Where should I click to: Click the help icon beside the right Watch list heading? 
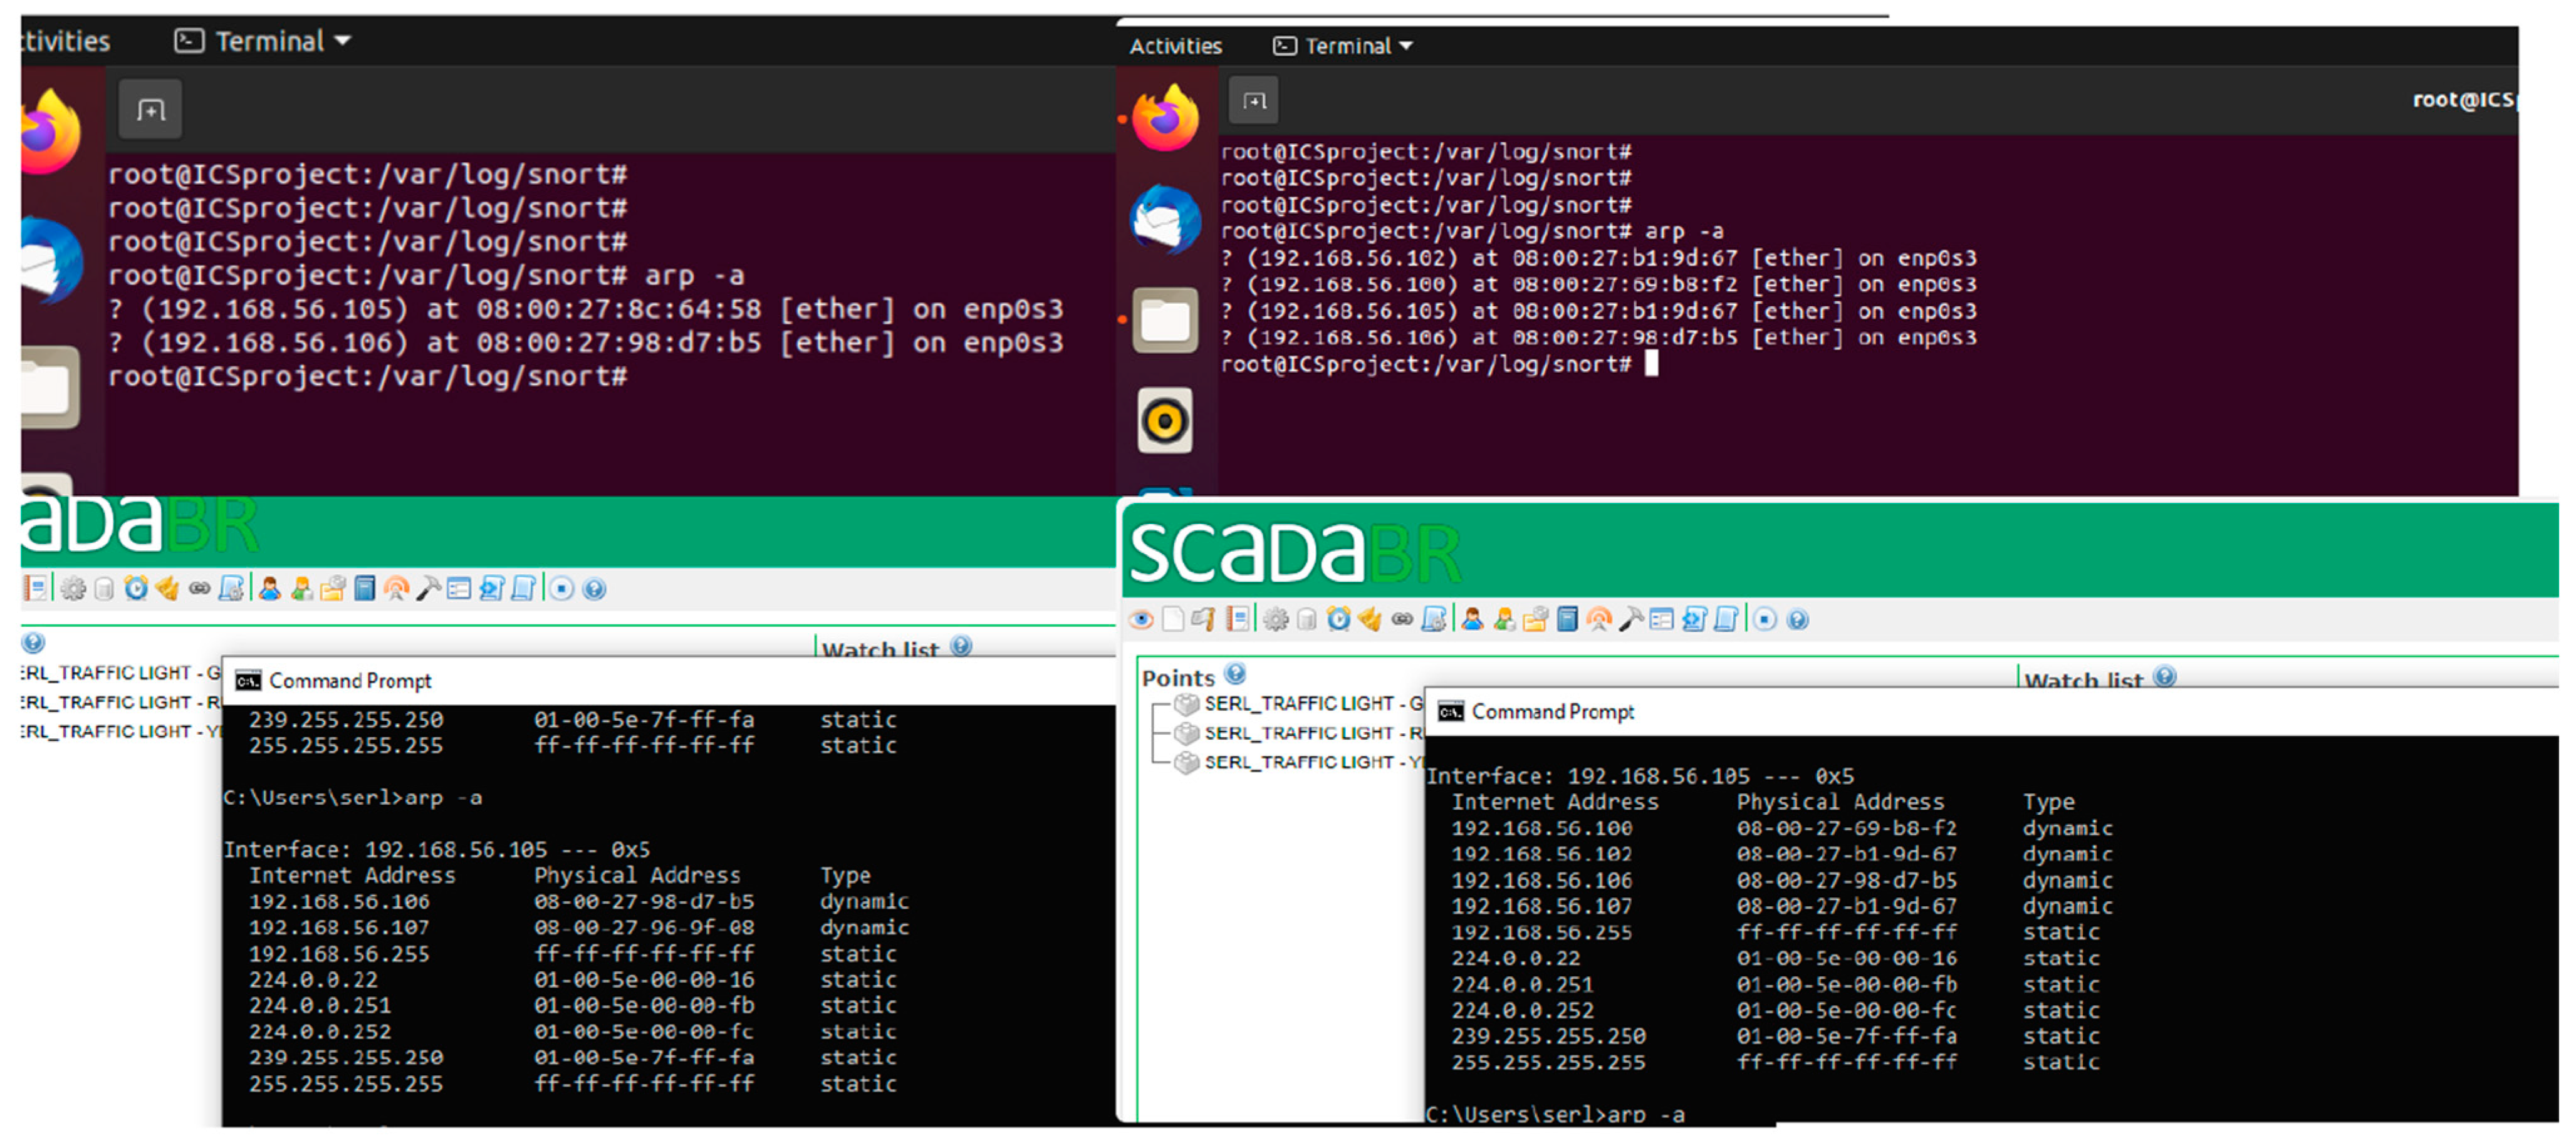coord(2165,676)
